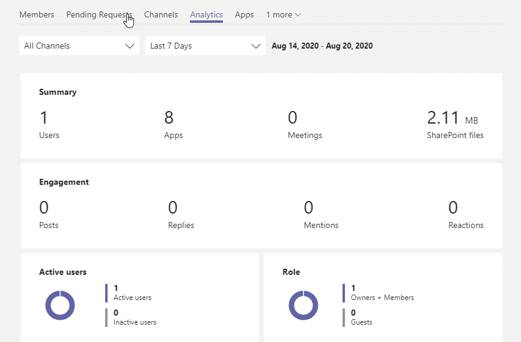Image resolution: width=521 pixels, height=342 pixels.
Task: Open the Last 7 Days dropdown
Action: (x=206, y=46)
